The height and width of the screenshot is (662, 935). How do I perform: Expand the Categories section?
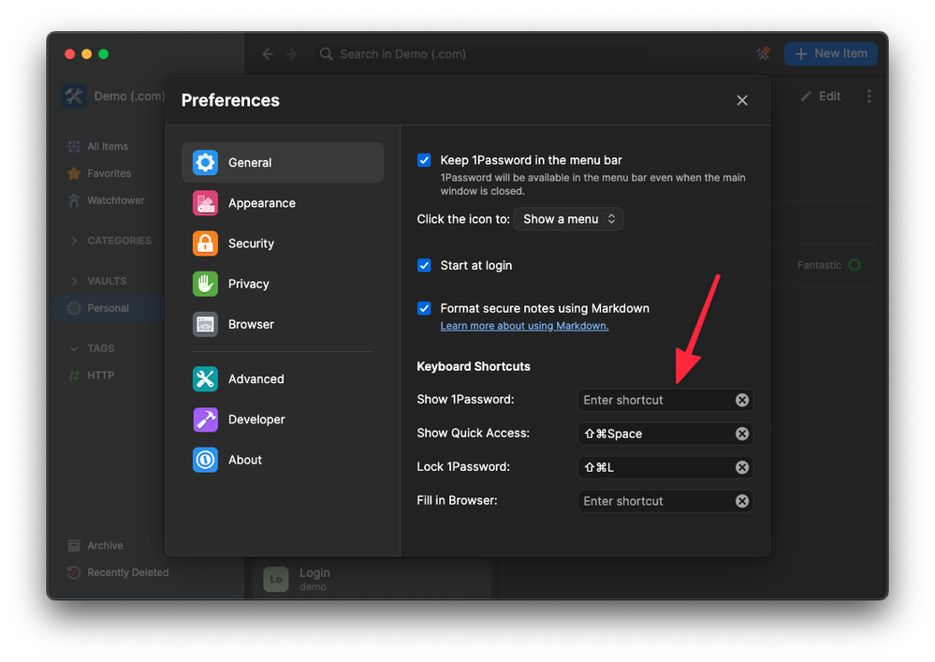(75, 241)
